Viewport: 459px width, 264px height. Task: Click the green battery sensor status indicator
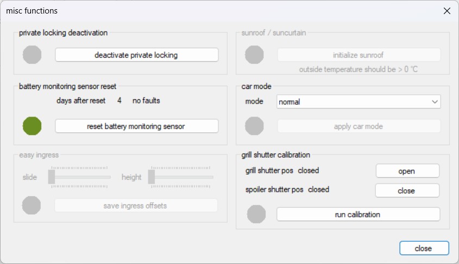click(x=32, y=126)
